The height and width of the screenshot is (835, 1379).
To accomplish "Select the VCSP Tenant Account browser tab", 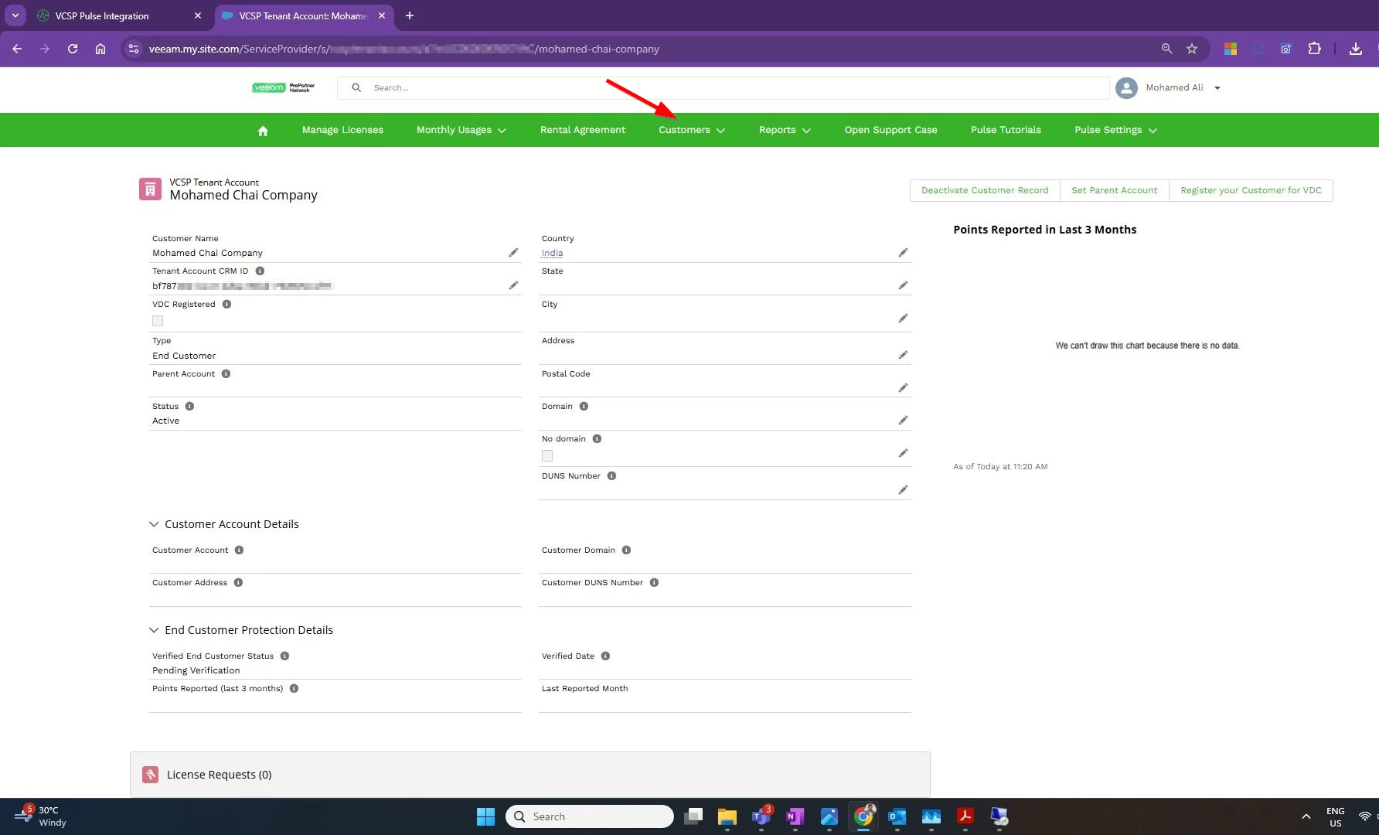I will coord(303,15).
